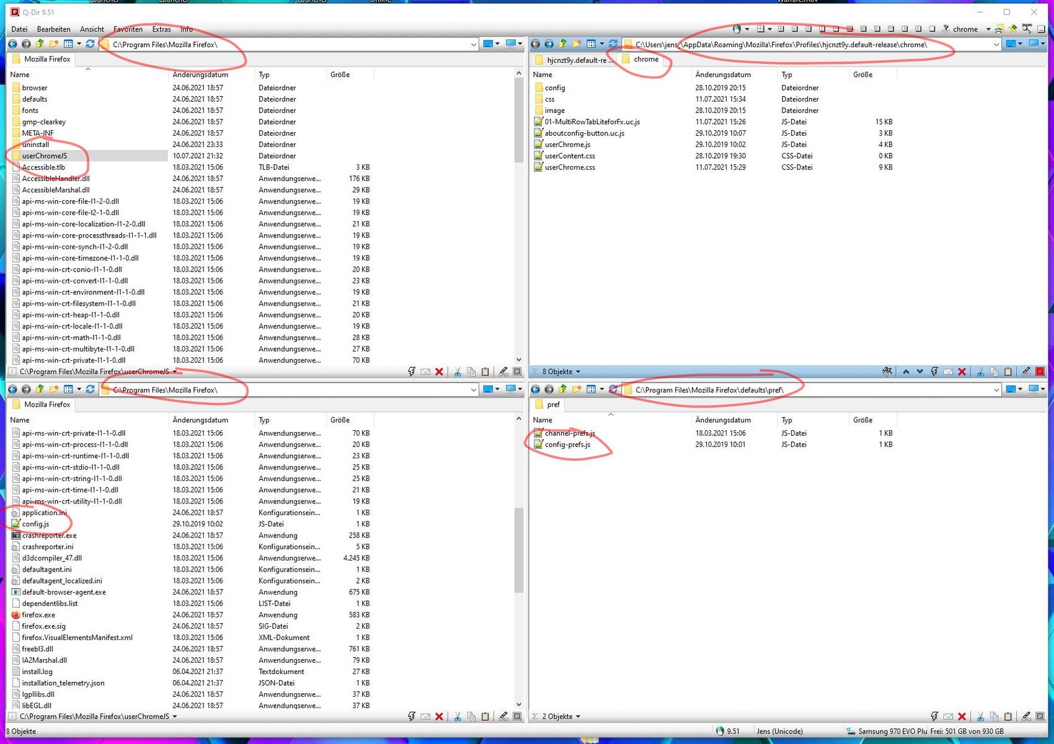Viewport: 1054px width, 744px height.
Task: Switch to the single-pane window layout
Action: click(932, 29)
